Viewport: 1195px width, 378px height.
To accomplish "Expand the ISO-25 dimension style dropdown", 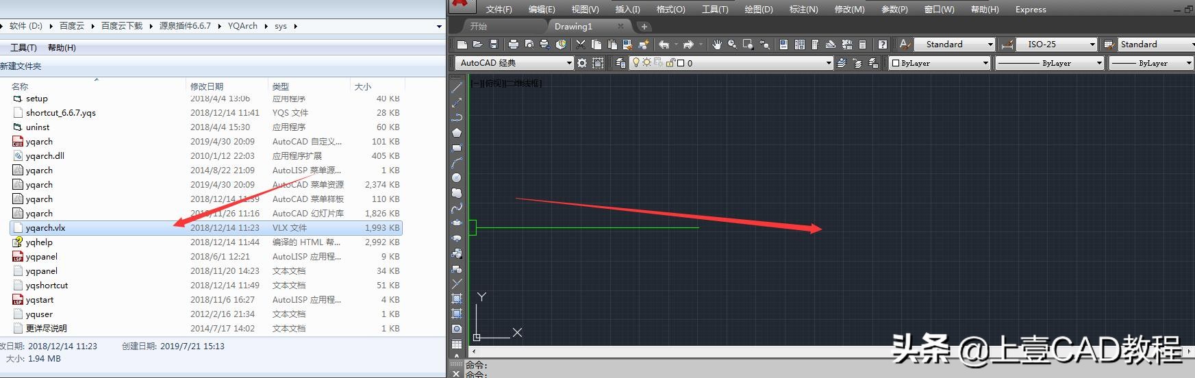I will coord(1092,45).
